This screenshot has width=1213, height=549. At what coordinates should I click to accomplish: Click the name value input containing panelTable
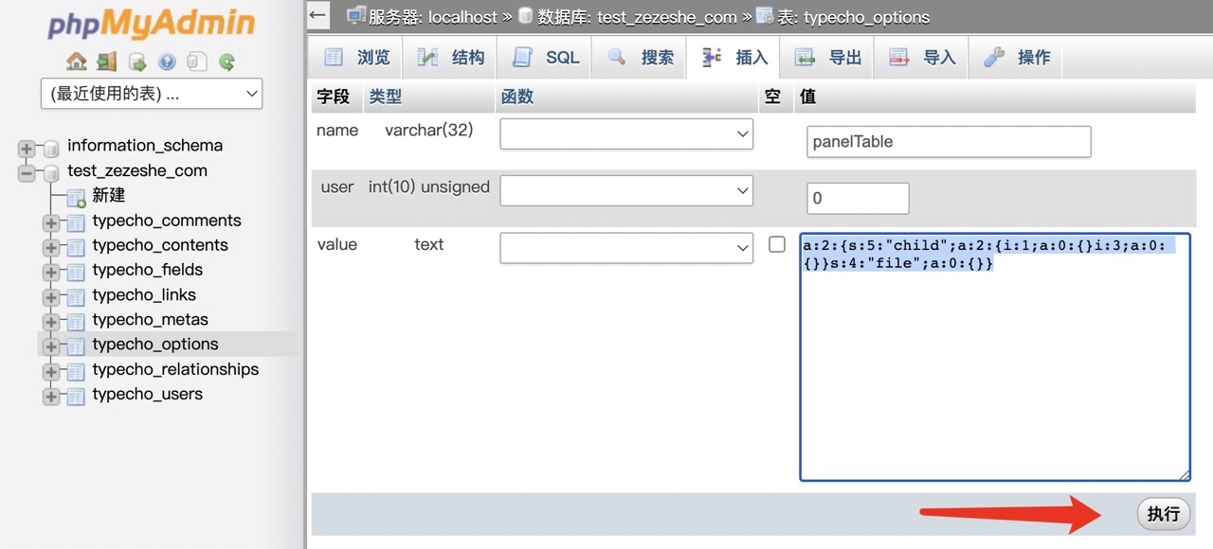click(x=948, y=142)
